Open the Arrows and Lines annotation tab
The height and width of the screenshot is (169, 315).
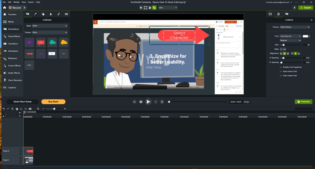coord(35,14)
